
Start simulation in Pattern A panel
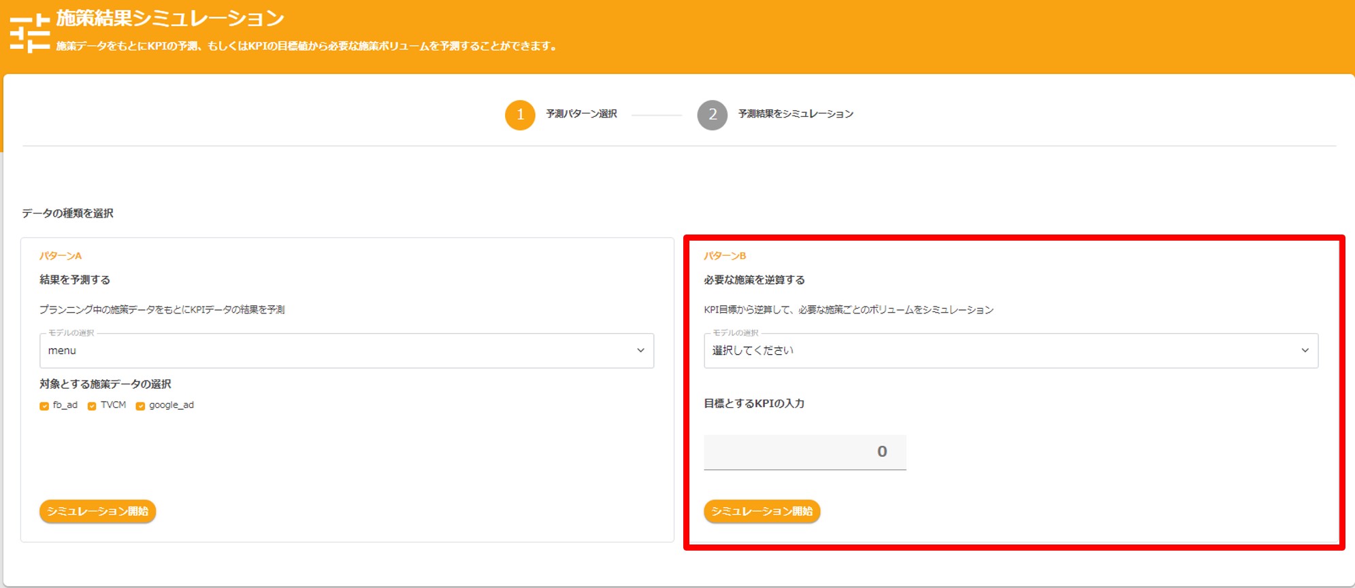click(97, 511)
